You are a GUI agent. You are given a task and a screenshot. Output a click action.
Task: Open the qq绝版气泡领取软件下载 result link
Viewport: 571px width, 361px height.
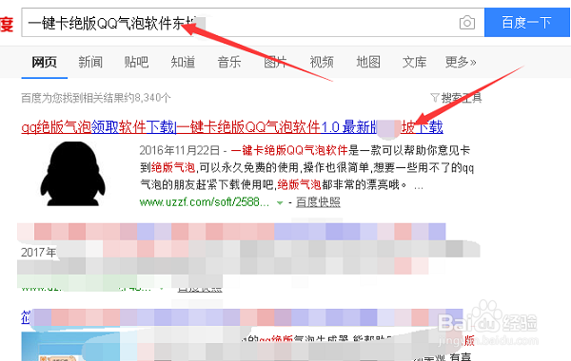click(x=232, y=127)
